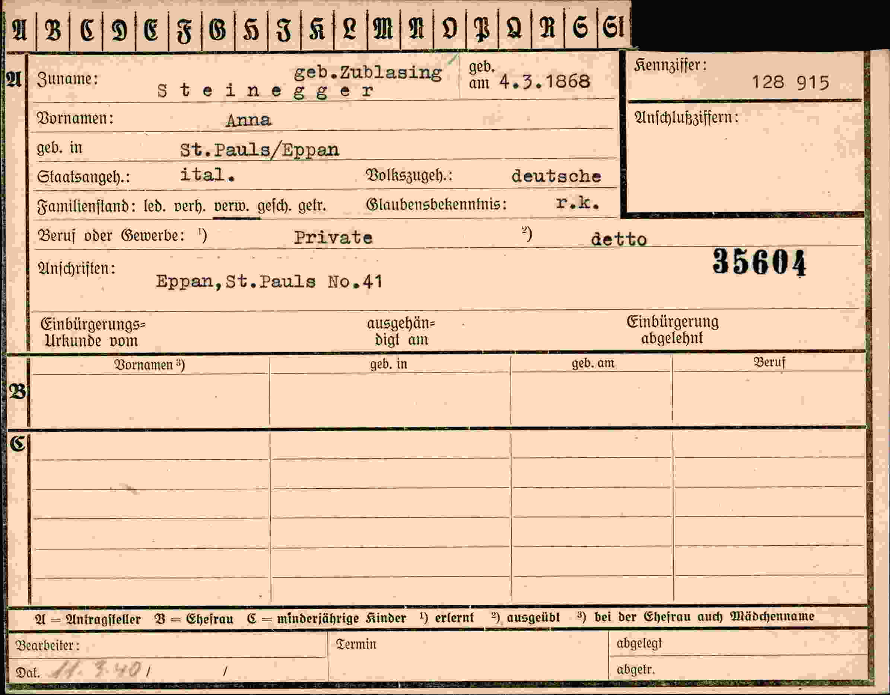Click the underlined marital option 'verw.'
This screenshot has height=695, width=890.
point(232,206)
